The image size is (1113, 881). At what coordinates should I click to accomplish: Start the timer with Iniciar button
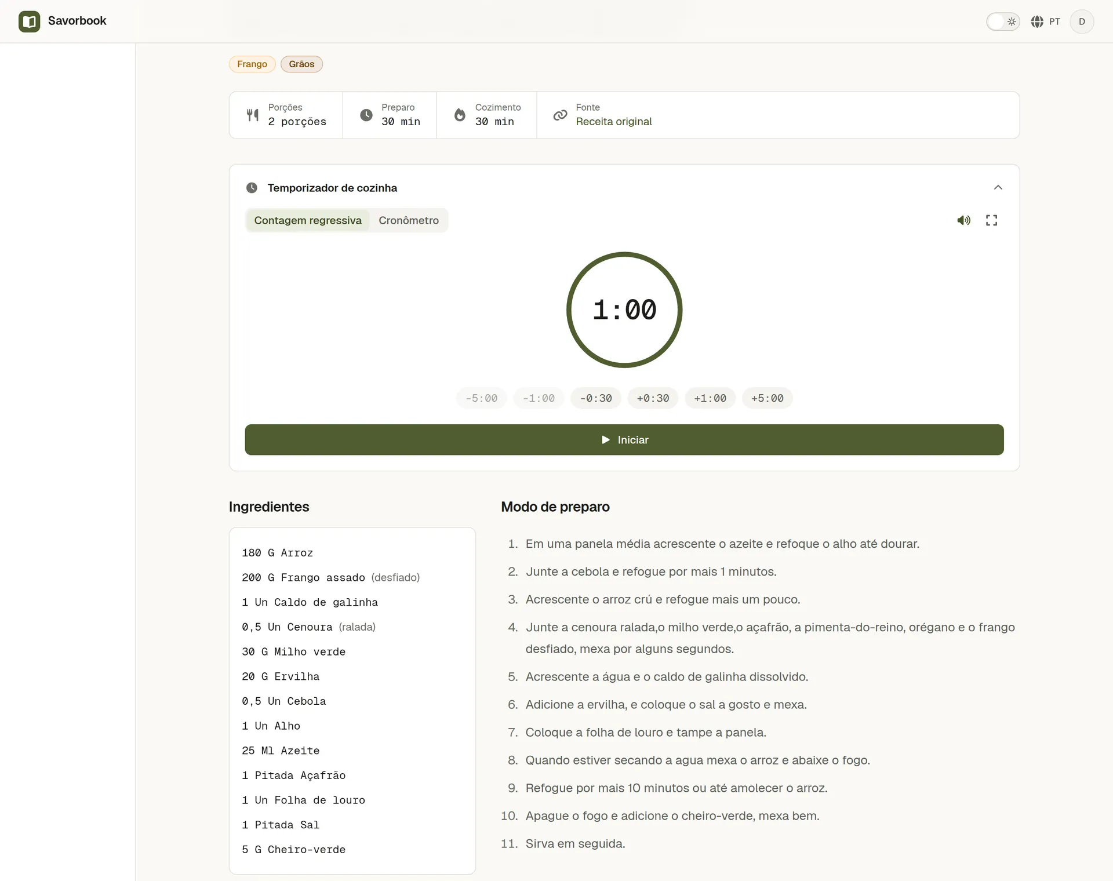[x=624, y=440]
